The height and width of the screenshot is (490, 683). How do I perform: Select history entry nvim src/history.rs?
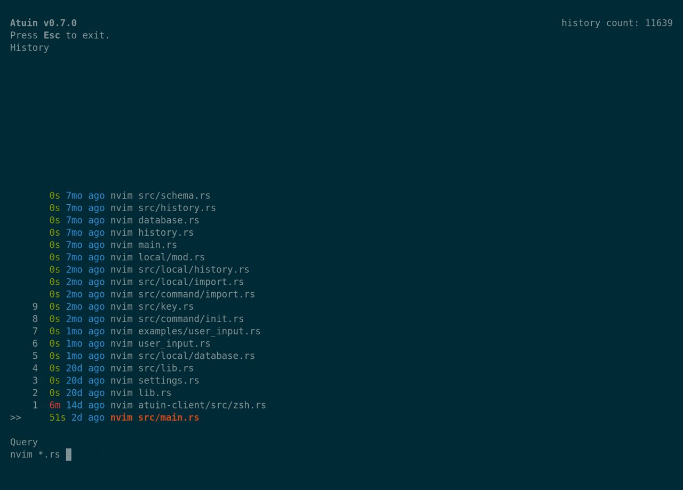pyautogui.click(x=132, y=208)
